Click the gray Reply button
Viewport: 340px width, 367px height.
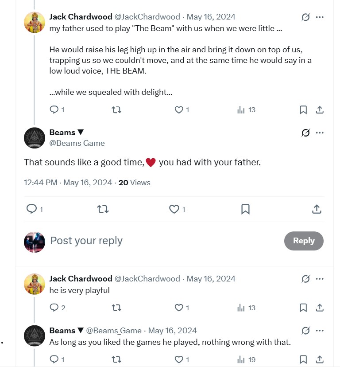coord(304,241)
